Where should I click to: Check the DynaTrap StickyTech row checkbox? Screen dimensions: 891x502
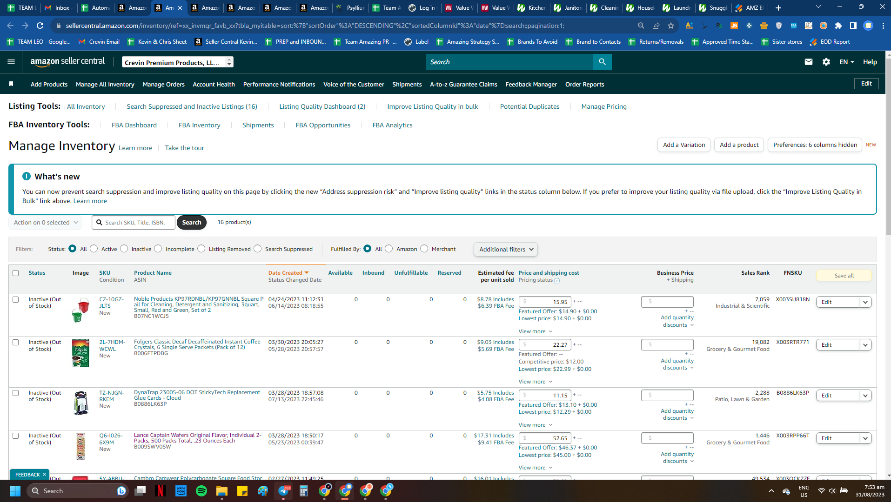click(16, 393)
